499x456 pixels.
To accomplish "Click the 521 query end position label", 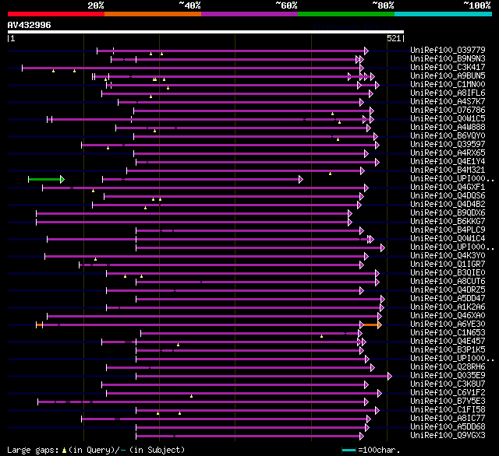I will (394, 38).
